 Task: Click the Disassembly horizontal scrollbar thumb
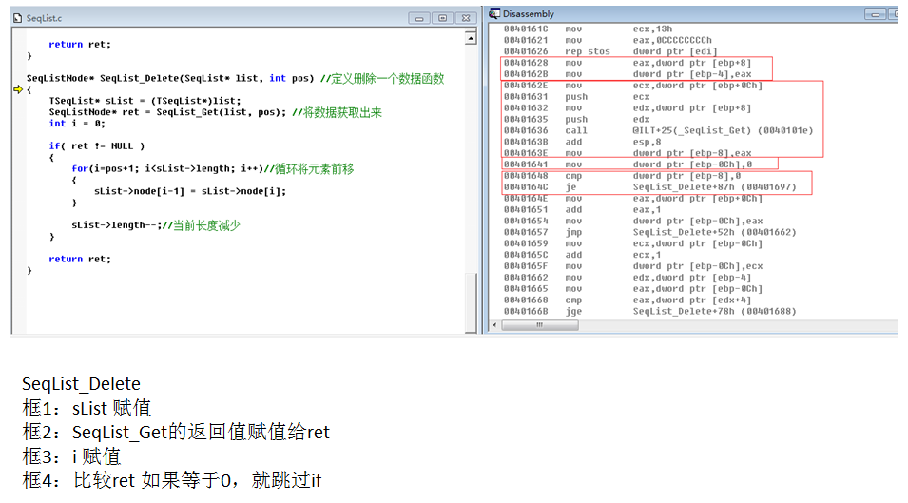point(540,325)
